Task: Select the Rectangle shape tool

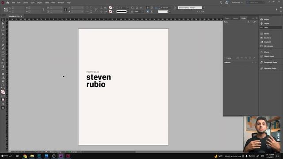Action: [x=3, y=56]
